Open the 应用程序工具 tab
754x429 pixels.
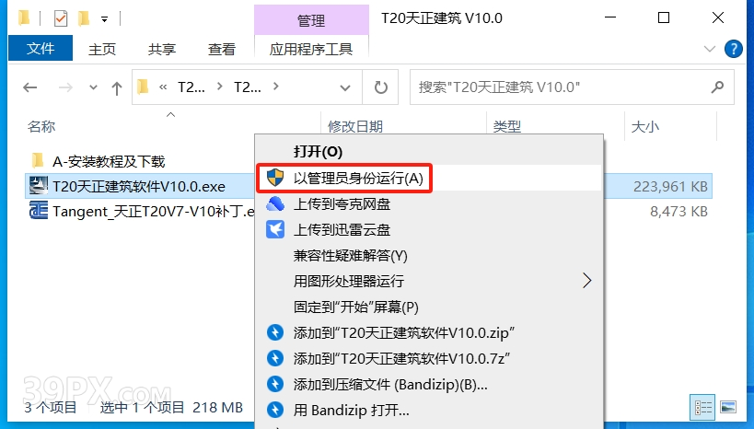pos(311,49)
